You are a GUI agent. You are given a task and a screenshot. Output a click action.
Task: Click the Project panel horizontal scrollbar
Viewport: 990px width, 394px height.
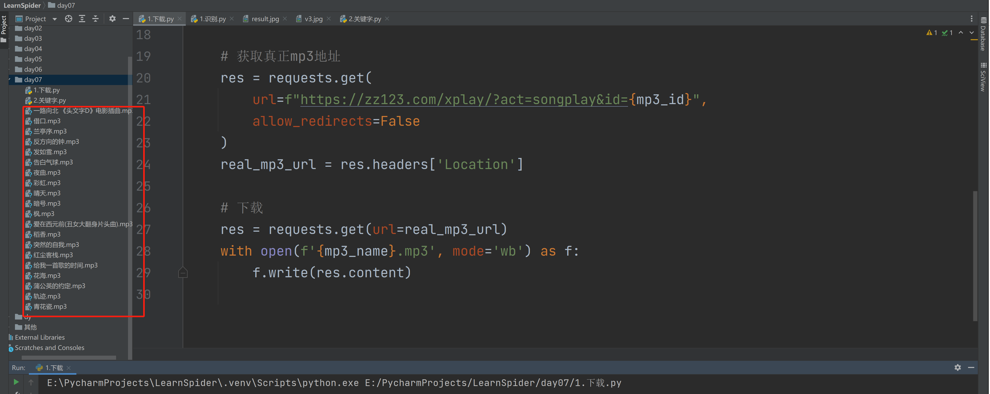tap(69, 358)
